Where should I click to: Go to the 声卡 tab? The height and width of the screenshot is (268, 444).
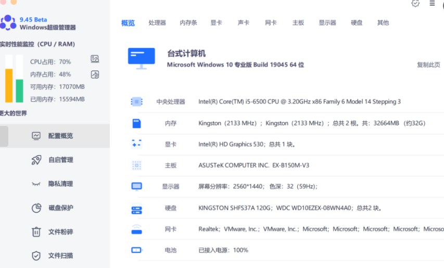tap(244, 23)
